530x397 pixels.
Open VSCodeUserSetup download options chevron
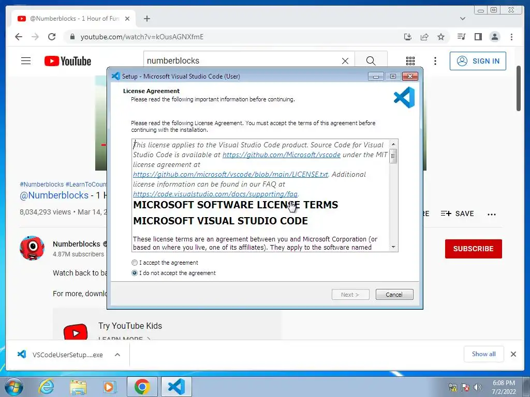click(117, 355)
